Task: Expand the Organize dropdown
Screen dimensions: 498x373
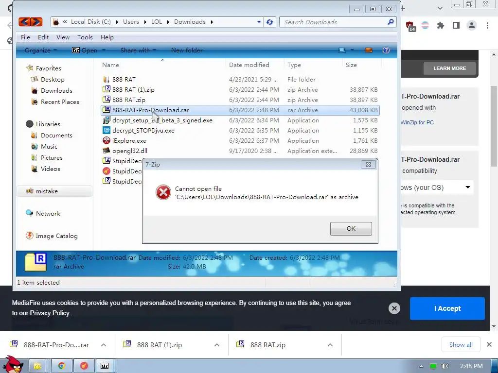Action: click(x=41, y=50)
